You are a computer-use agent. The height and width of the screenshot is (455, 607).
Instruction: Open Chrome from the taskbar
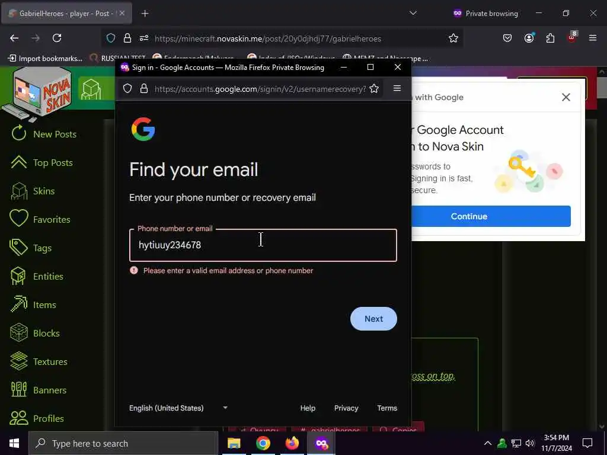[x=263, y=443]
